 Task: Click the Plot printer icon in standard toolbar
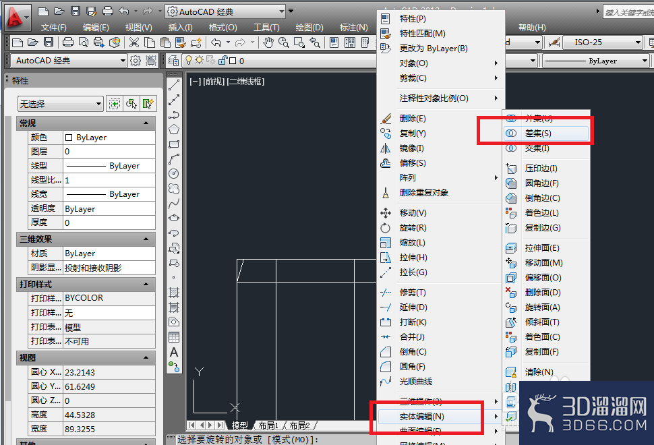coord(68,42)
